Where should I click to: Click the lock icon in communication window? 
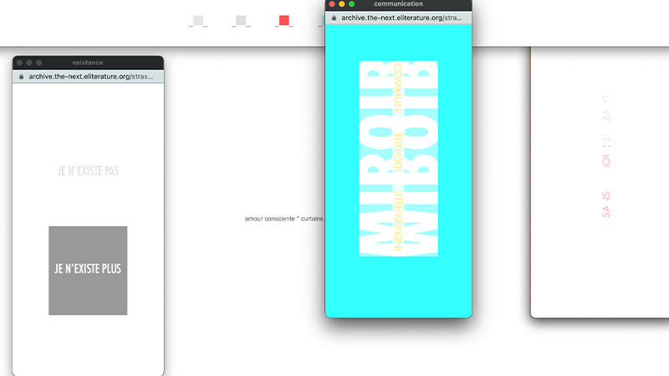334,17
